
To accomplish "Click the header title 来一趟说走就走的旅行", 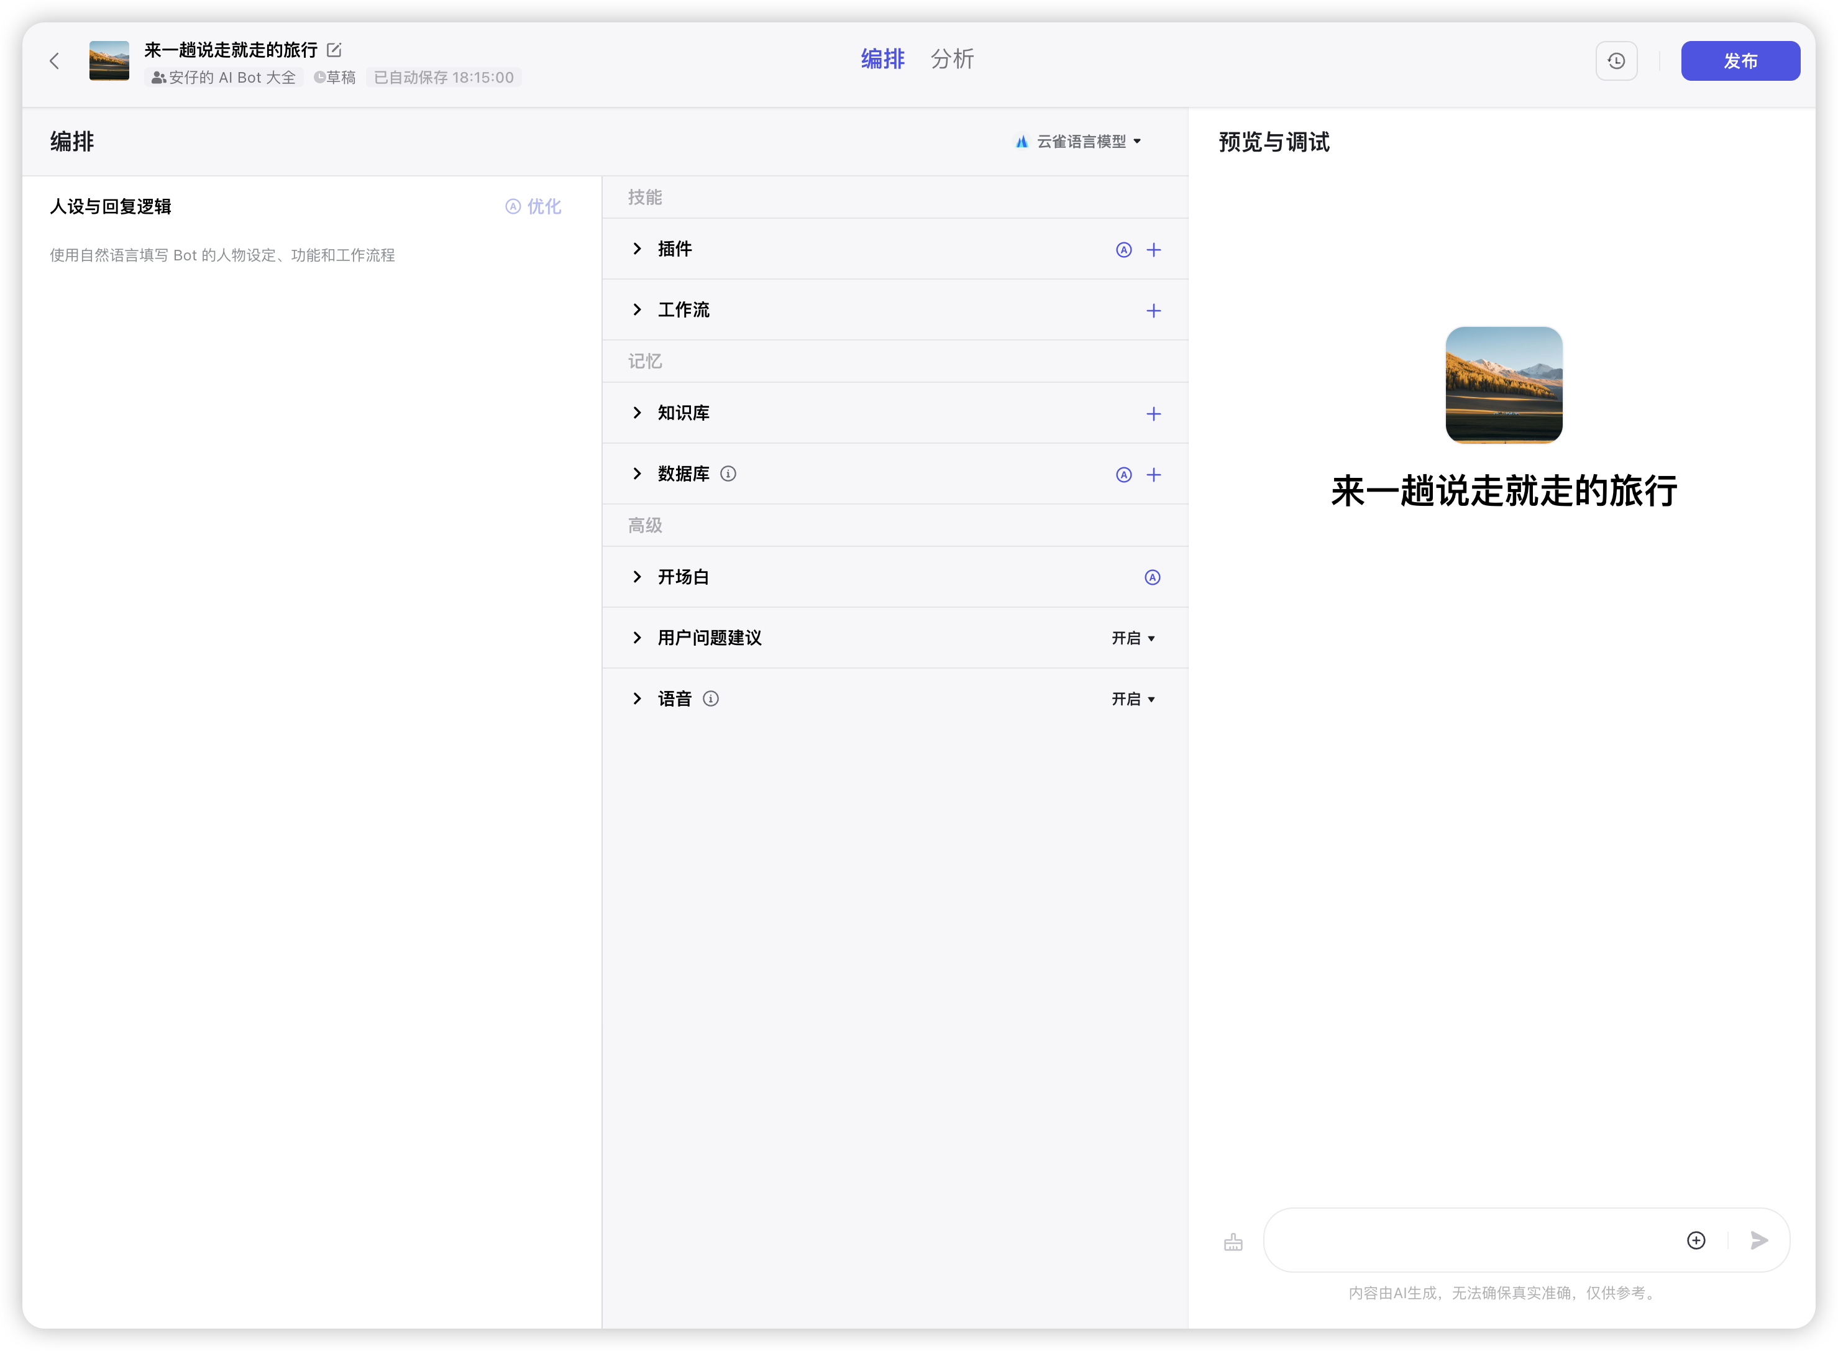I will (231, 50).
